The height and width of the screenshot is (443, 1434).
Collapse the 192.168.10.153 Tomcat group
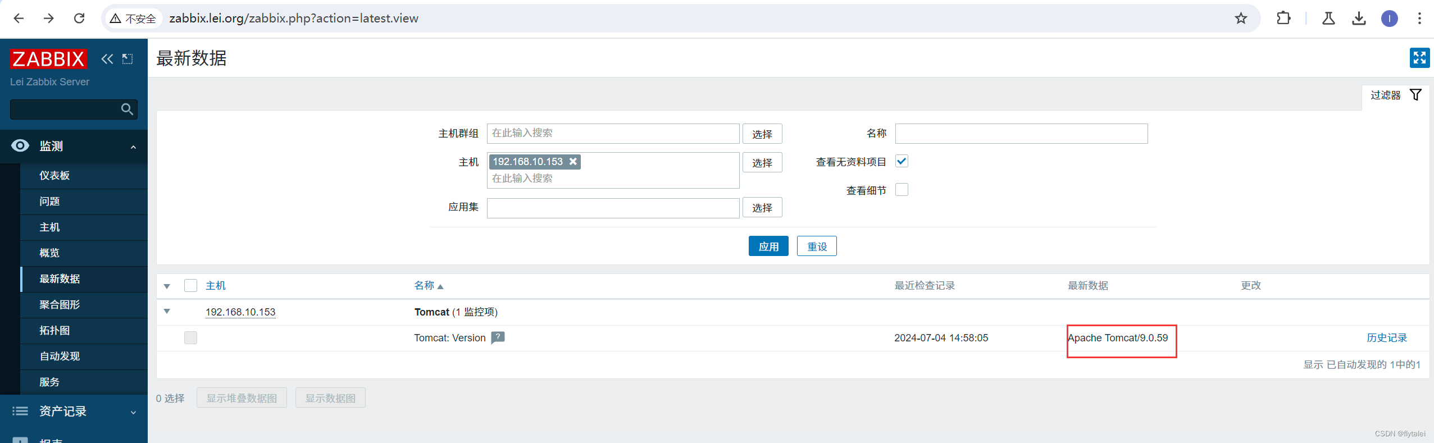tap(167, 311)
